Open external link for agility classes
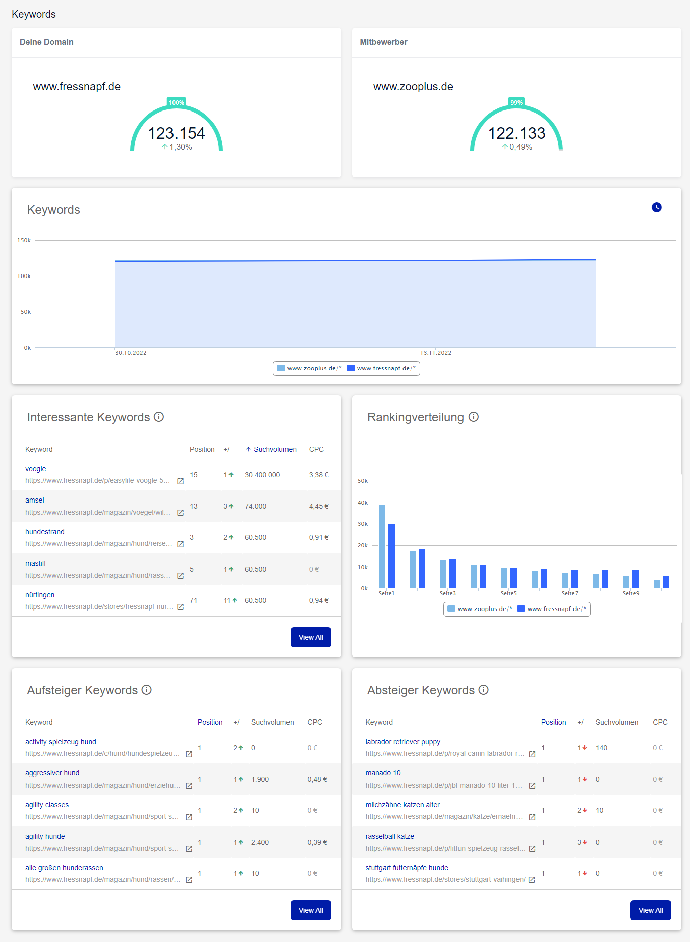The width and height of the screenshot is (690, 942). 189,817
